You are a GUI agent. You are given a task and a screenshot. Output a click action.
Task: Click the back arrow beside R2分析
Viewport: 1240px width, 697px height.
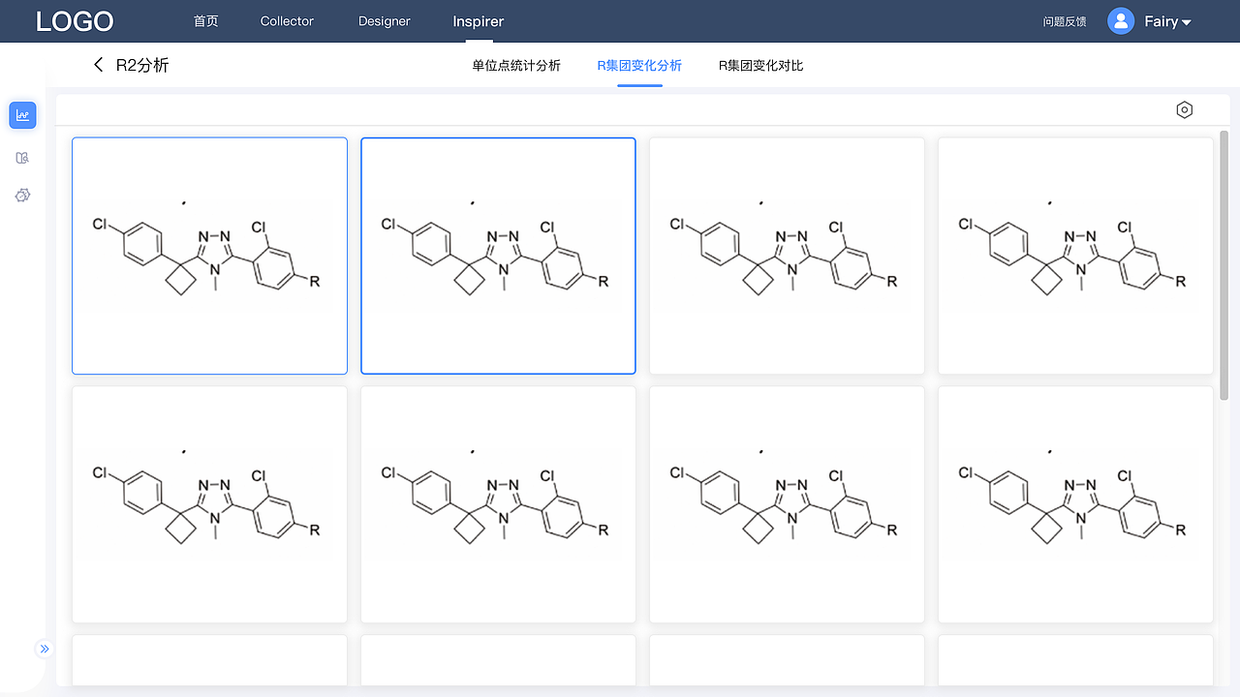(98, 65)
